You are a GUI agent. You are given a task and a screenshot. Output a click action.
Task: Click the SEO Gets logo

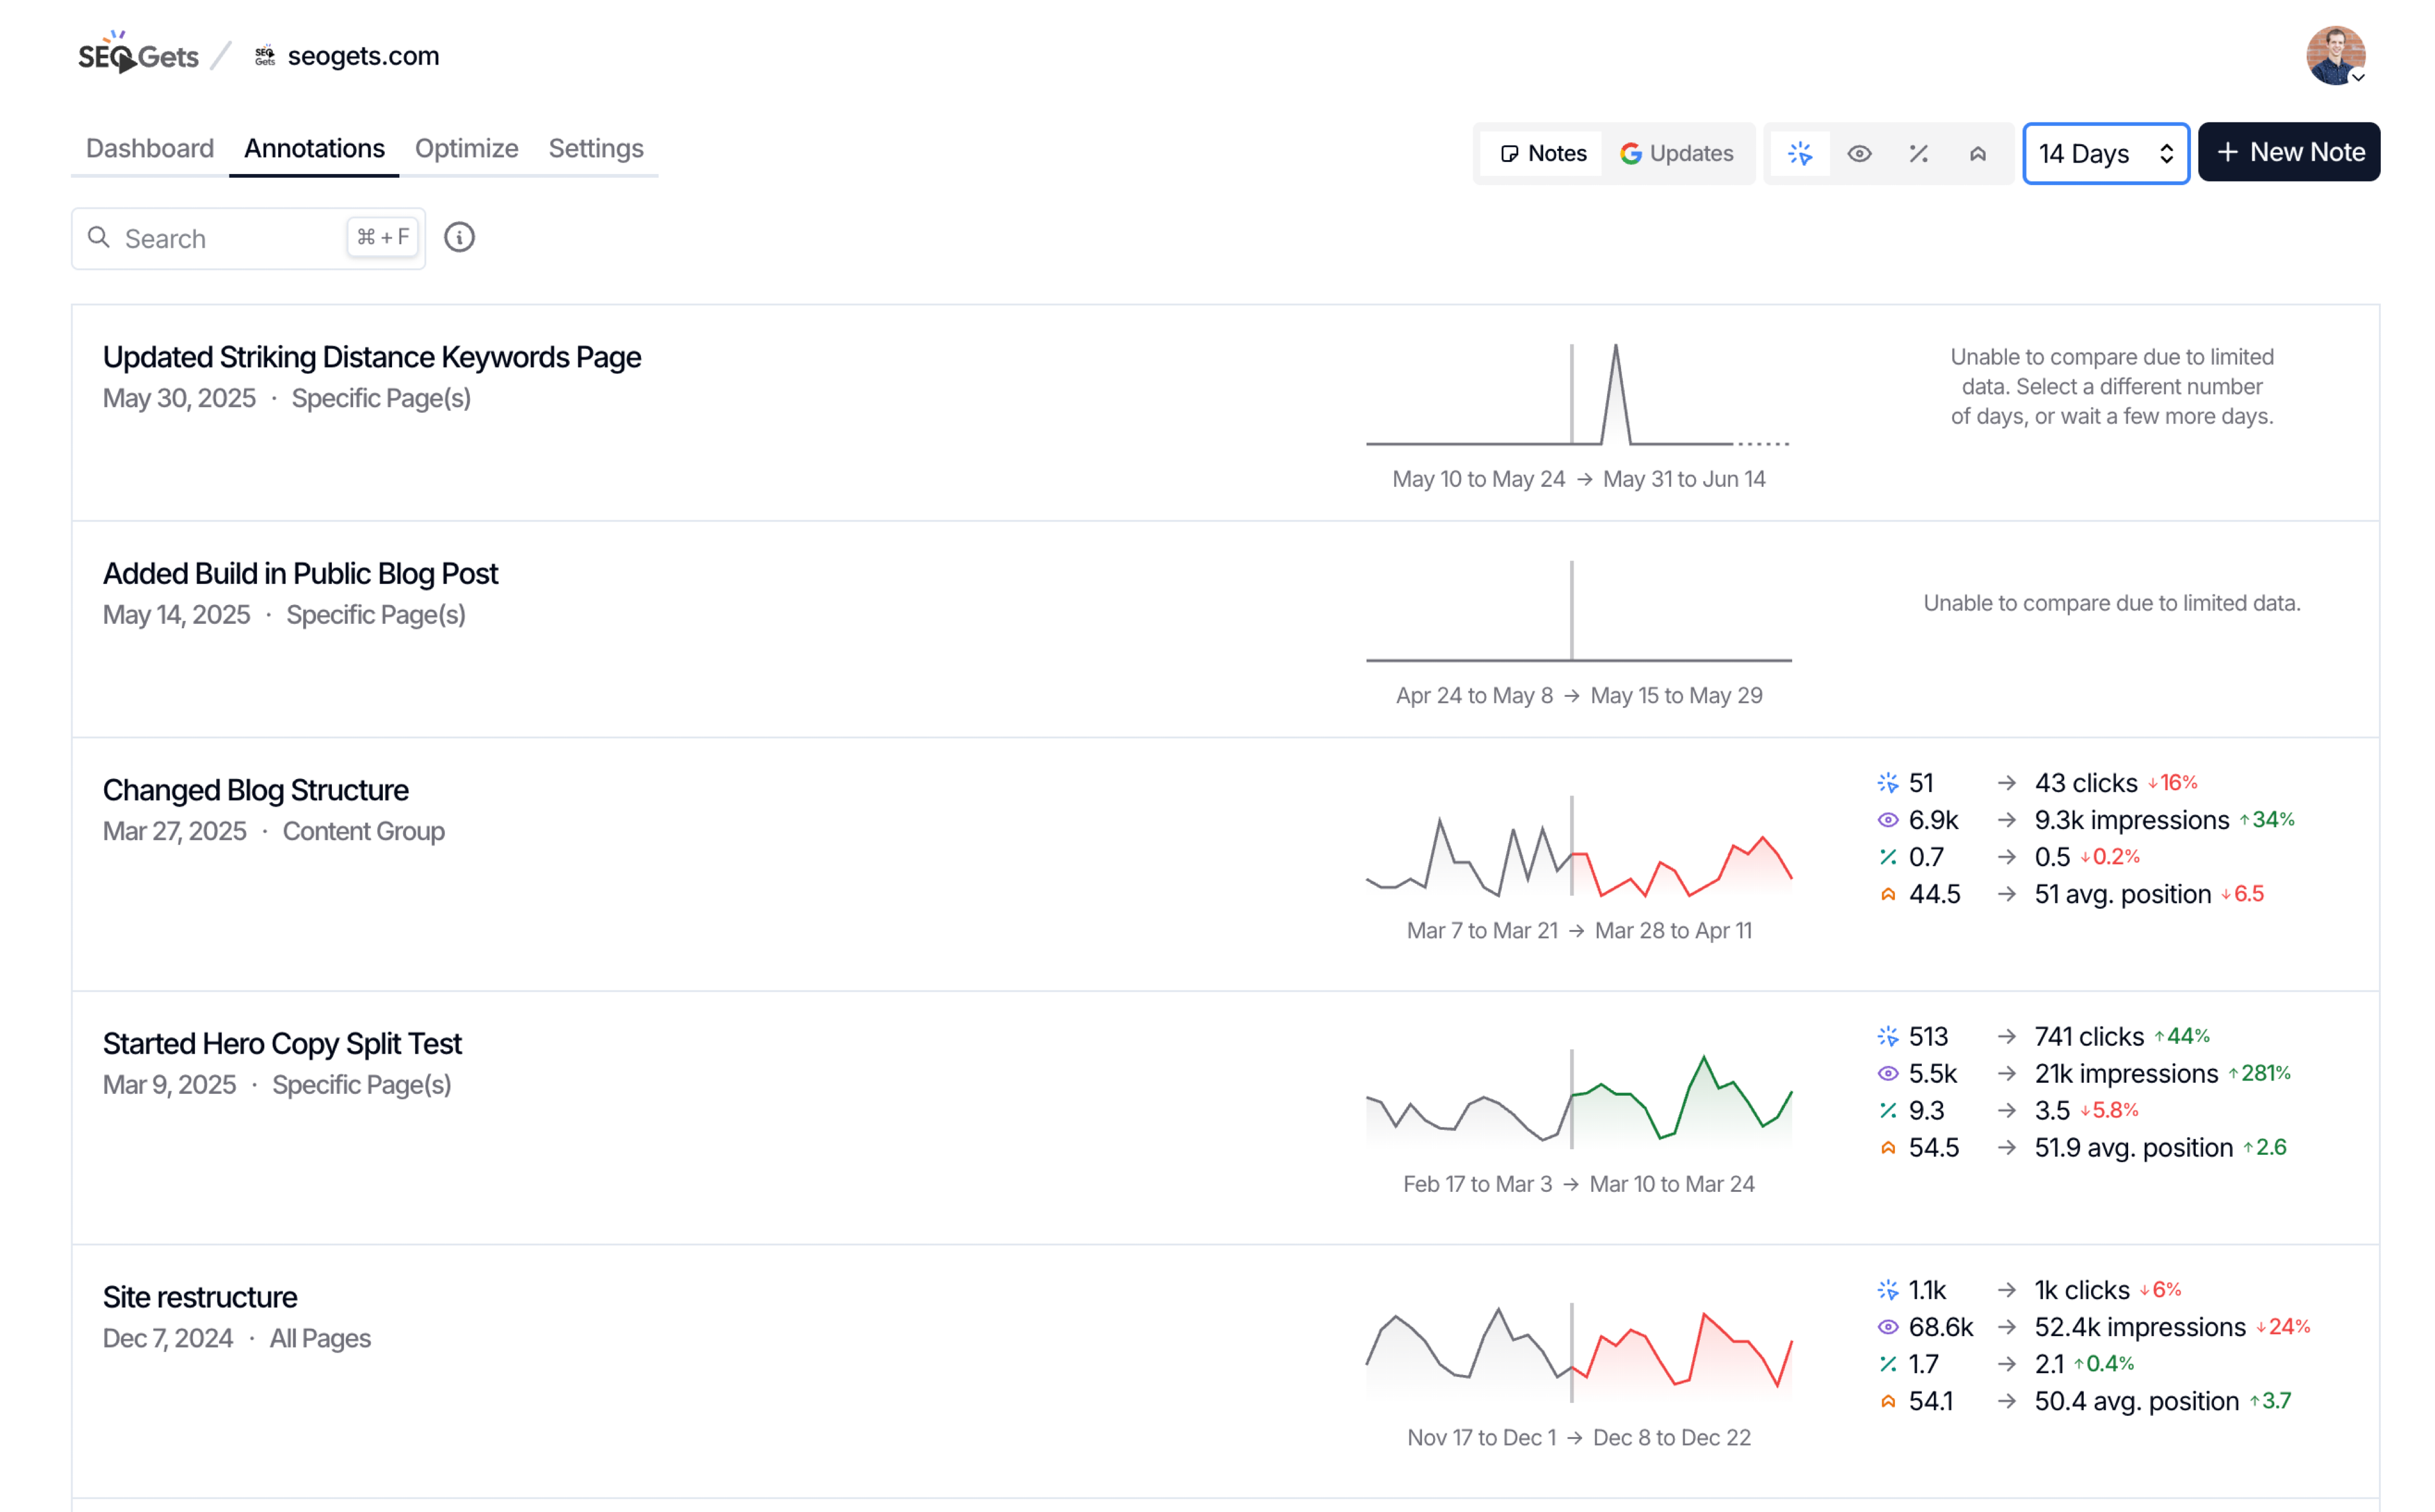click(138, 55)
